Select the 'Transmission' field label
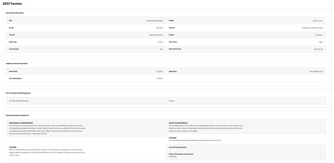Viewport: 334px width, 163px height. (x=14, y=49)
